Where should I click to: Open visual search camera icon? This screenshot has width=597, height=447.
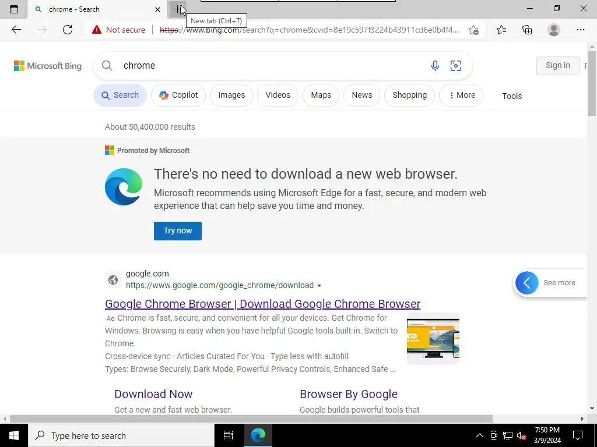[456, 65]
